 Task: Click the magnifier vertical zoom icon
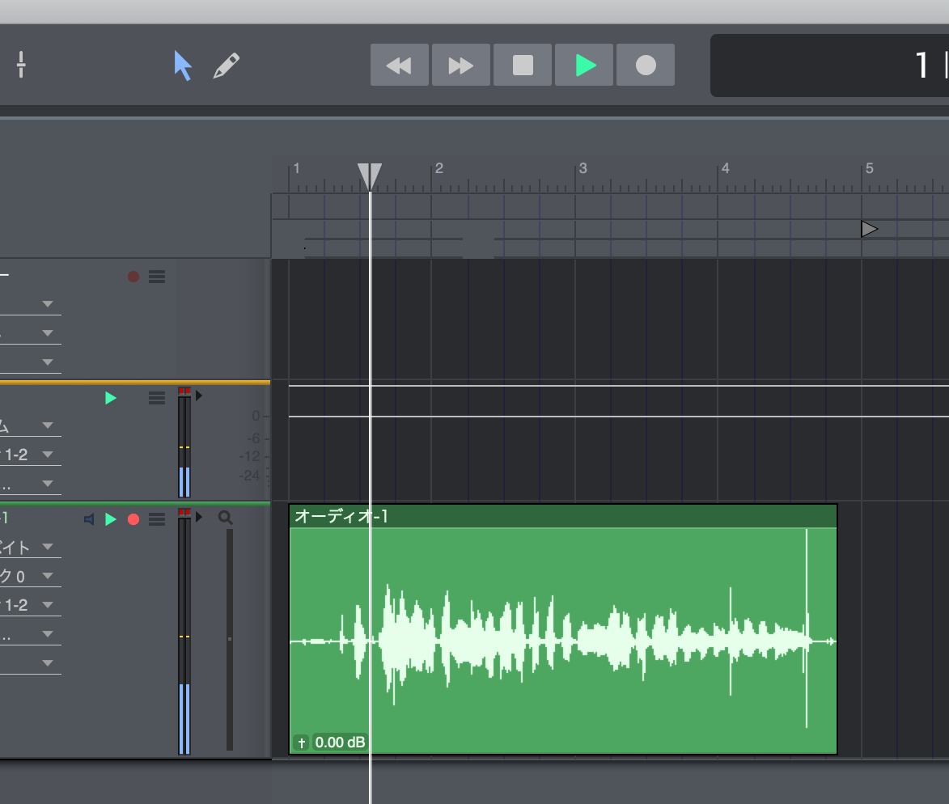pos(225,517)
